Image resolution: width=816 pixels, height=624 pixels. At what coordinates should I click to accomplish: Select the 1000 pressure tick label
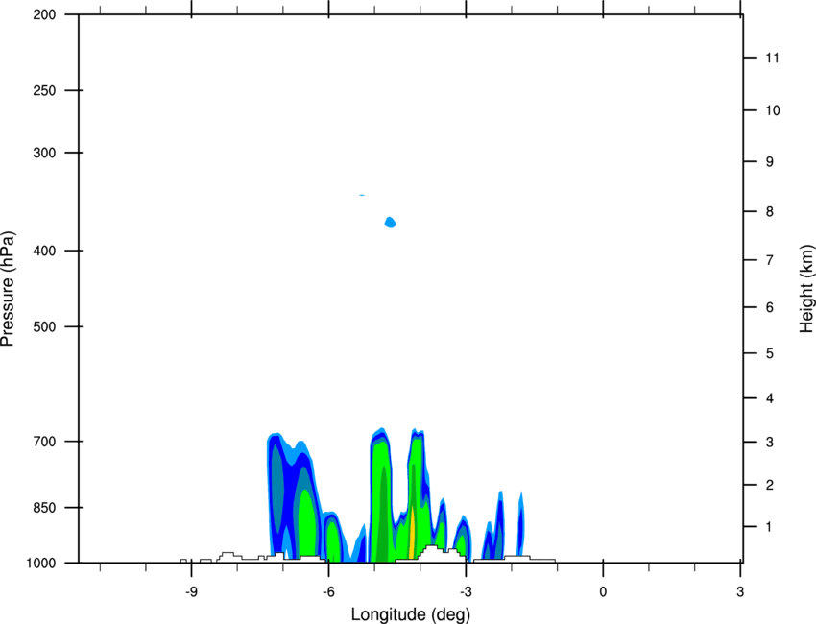click(41, 563)
